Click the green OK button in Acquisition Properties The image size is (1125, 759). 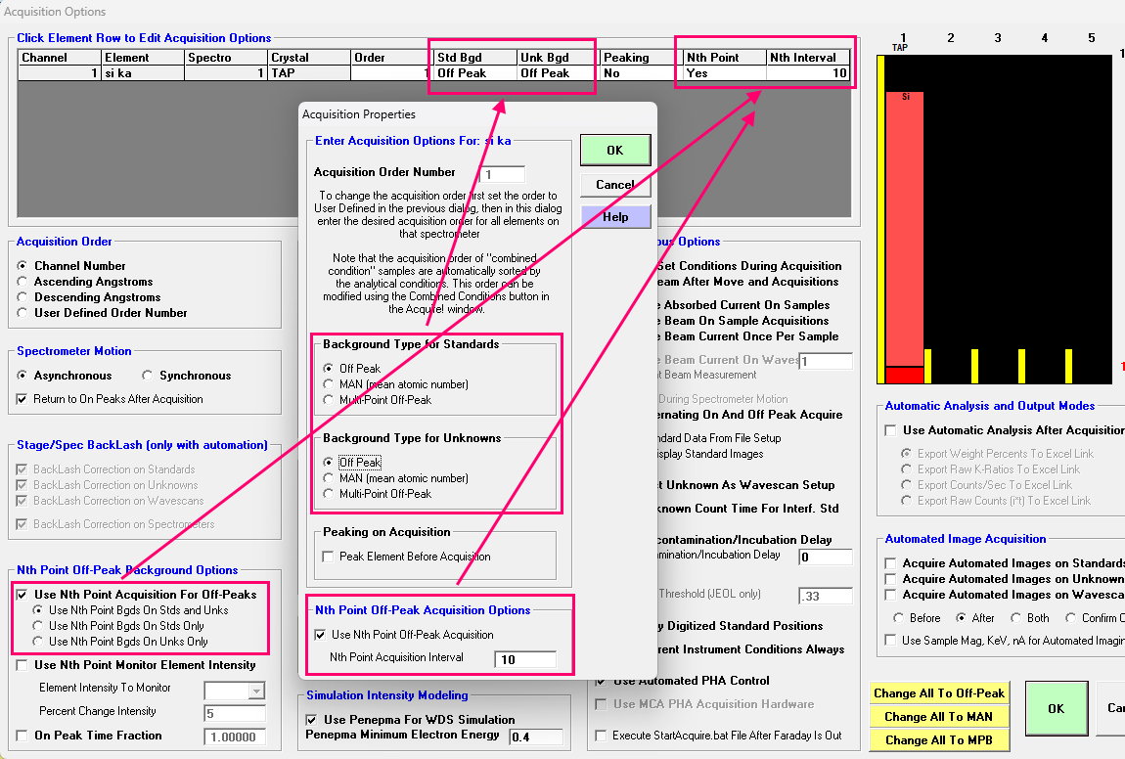click(614, 151)
